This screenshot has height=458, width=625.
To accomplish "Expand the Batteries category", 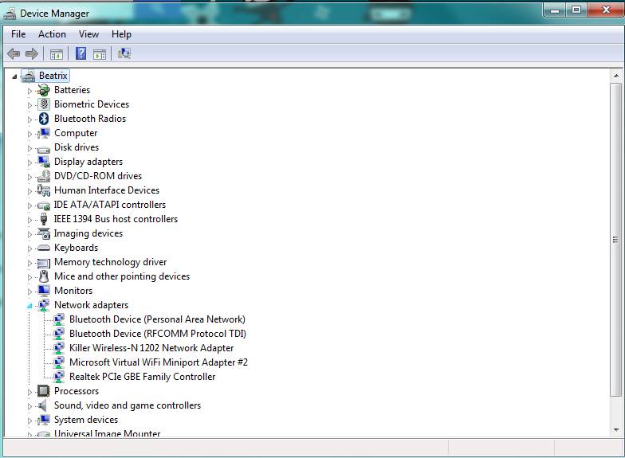I will pyautogui.click(x=29, y=91).
